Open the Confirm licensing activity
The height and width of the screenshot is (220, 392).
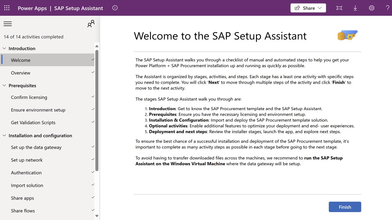pyautogui.click(x=48, y=97)
